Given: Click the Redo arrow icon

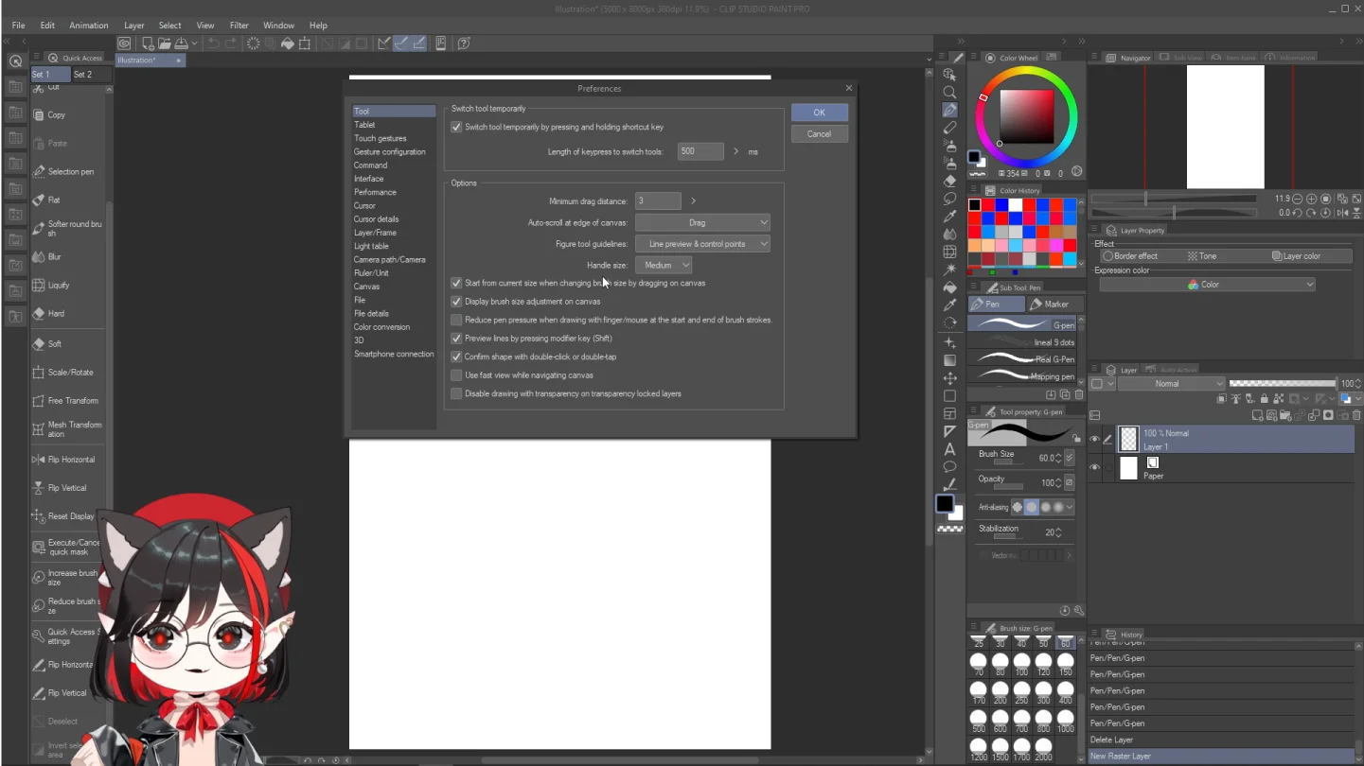Looking at the screenshot, I should pyautogui.click(x=231, y=44).
